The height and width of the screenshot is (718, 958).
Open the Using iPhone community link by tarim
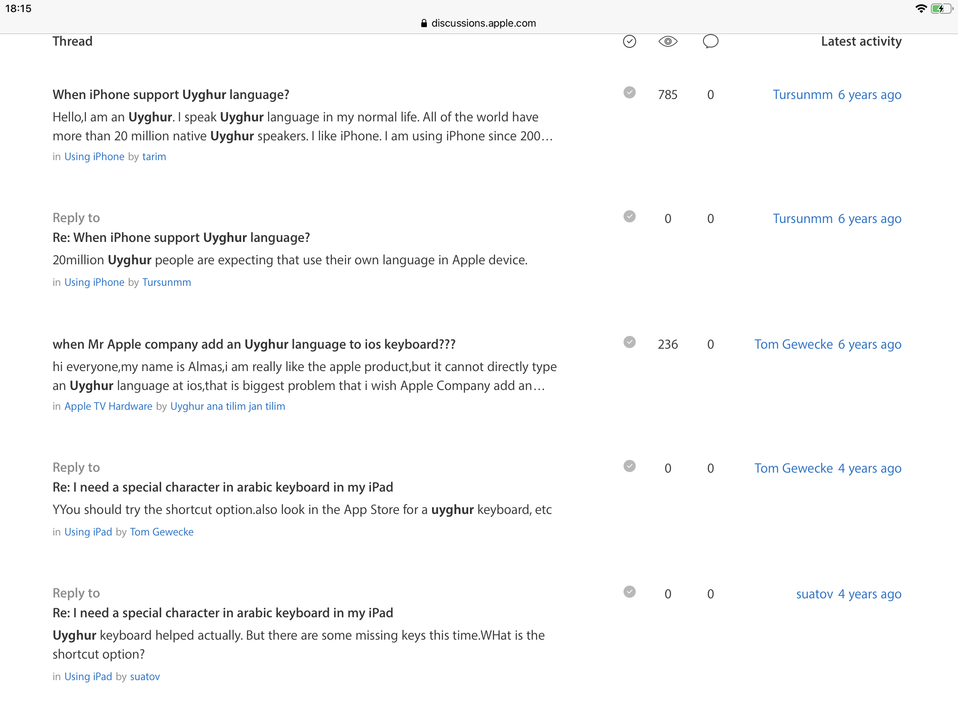[94, 157]
